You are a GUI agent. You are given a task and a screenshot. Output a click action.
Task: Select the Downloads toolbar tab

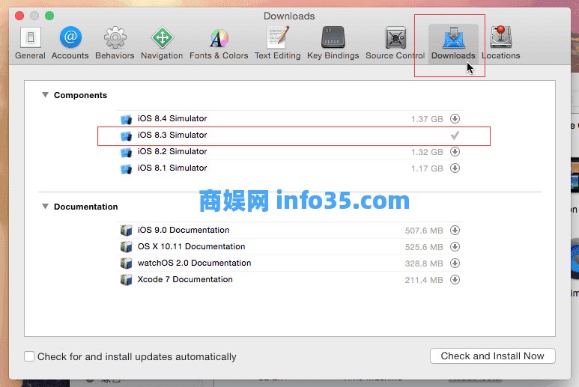[x=453, y=43]
